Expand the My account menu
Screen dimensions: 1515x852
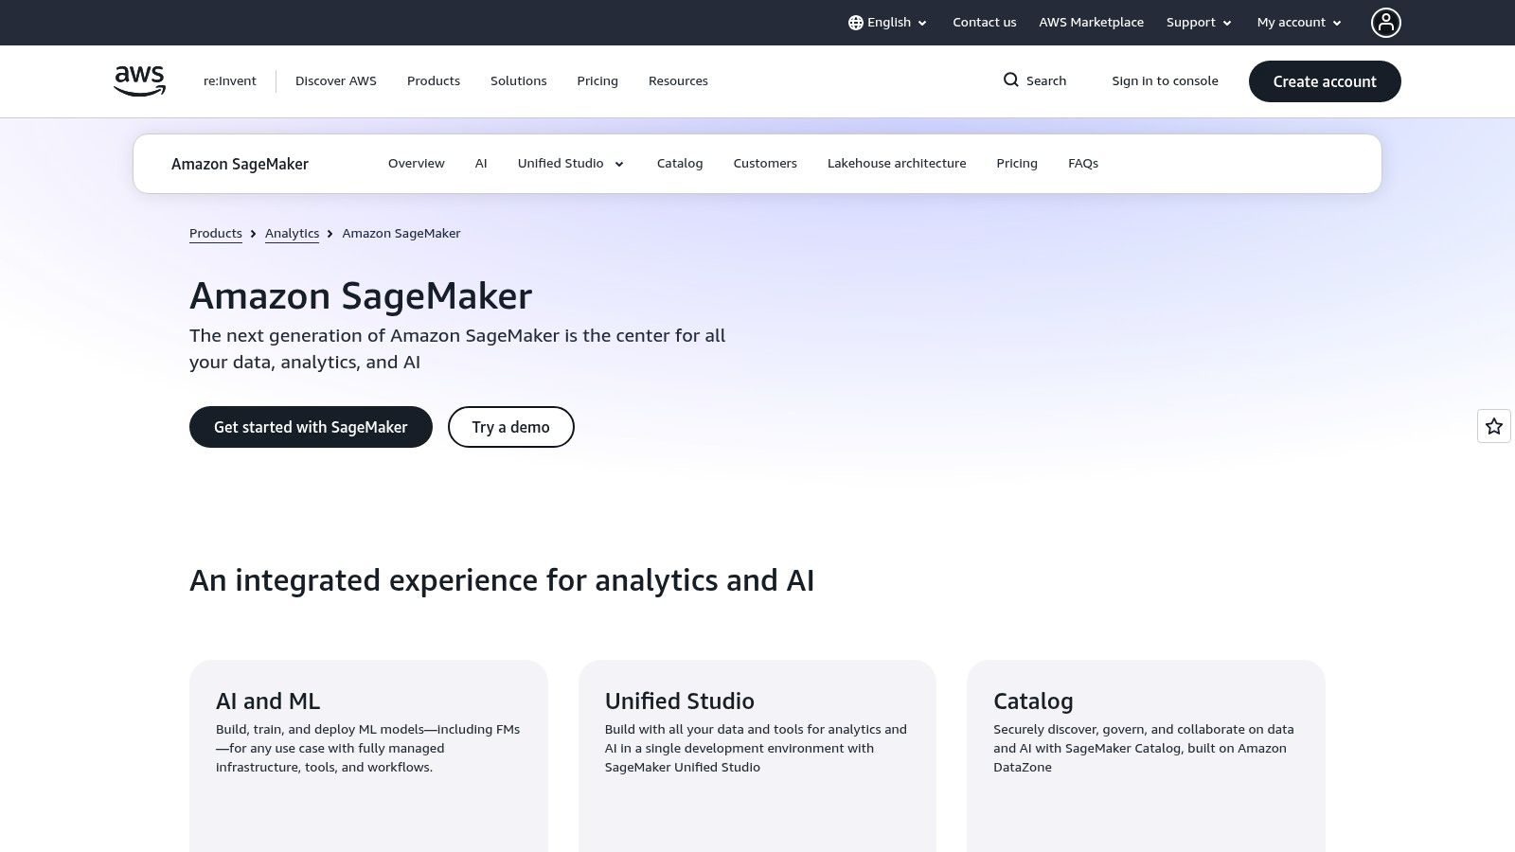click(1300, 23)
